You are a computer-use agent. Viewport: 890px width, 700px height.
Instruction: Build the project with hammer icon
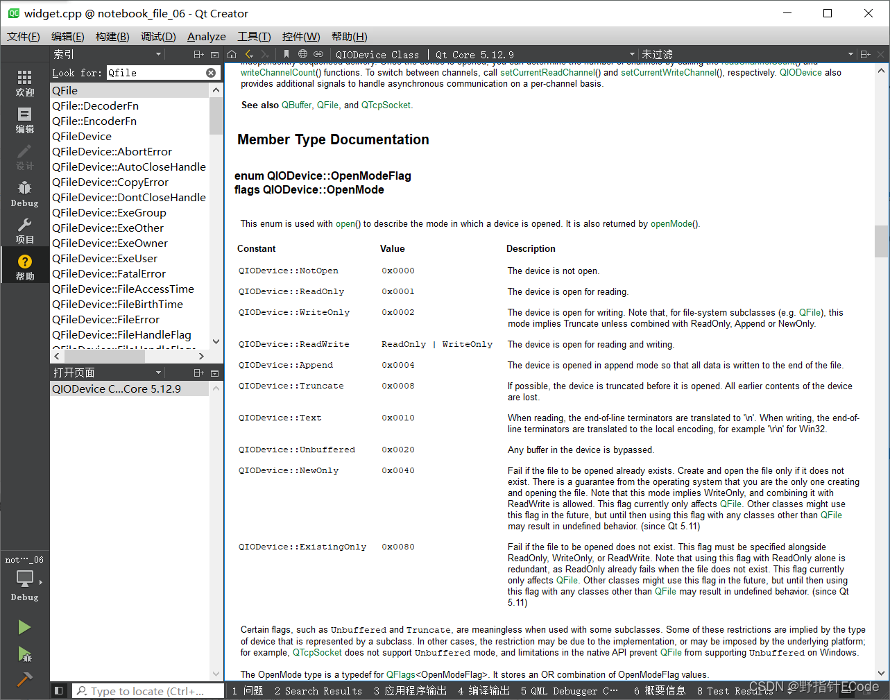click(x=24, y=679)
